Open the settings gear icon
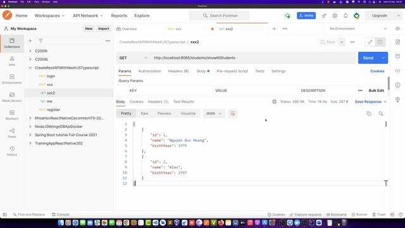The width and height of the screenshot is (405, 228). [335, 15]
